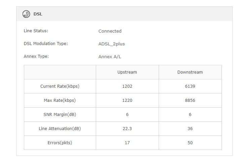Viewport: 238px width, 160px height.
Task: Select the Errors(pkts) row label
Action: pos(60,143)
